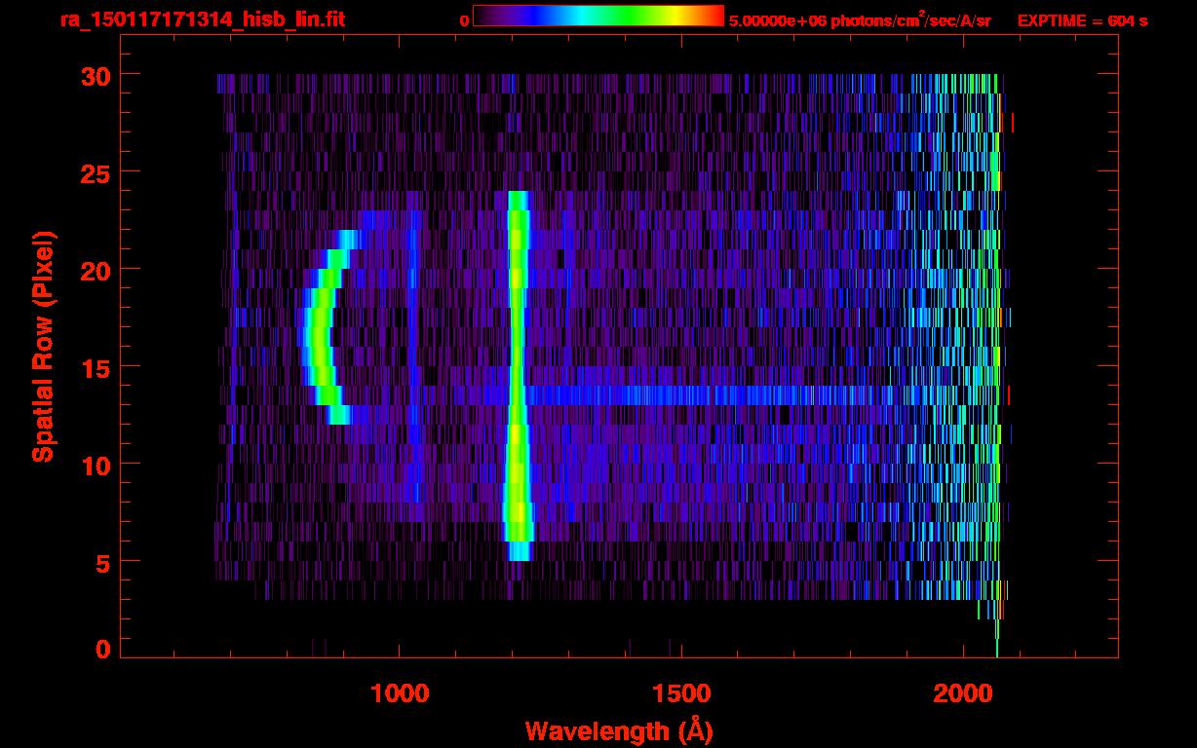Screen dimensions: 1197x748
Task: Click the EXPTIME = 604 s text
Action: (1082, 20)
